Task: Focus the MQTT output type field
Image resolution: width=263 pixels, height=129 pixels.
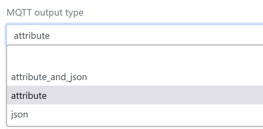Action: point(135,35)
